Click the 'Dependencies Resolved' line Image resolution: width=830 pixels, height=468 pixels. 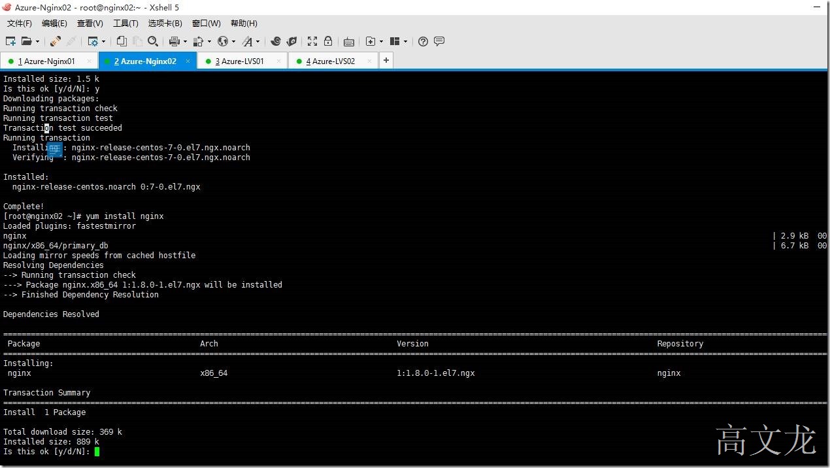(x=52, y=314)
